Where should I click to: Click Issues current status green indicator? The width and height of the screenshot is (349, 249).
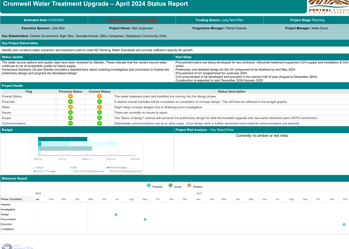tap(100, 113)
